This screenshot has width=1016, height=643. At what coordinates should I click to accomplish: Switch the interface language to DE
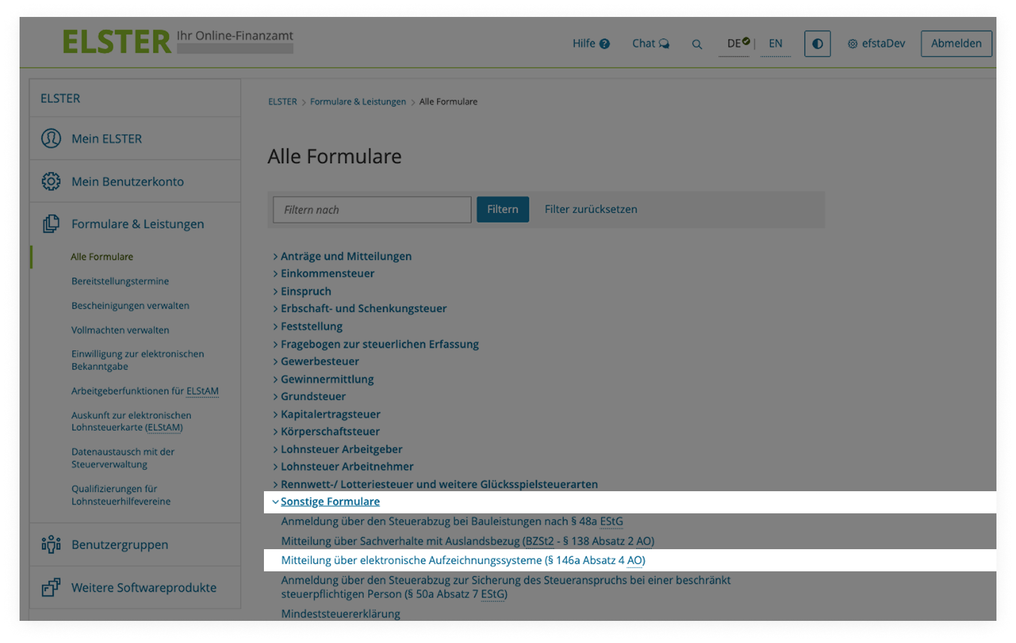(x=734, y=43)
